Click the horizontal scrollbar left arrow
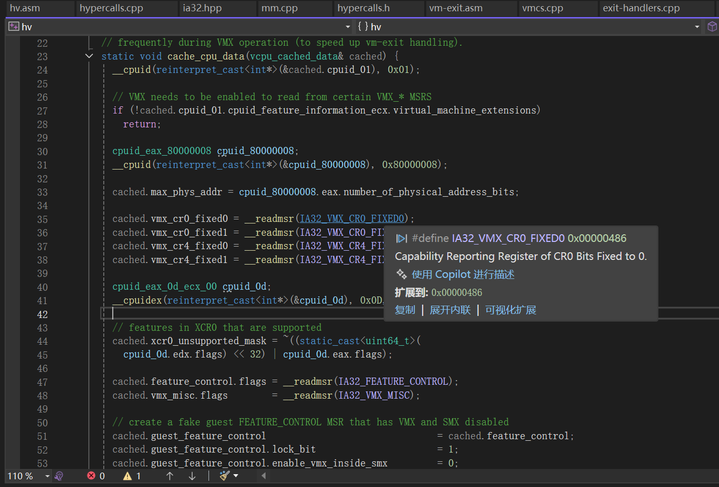This screenshot has height=487, width=719. 264,476
